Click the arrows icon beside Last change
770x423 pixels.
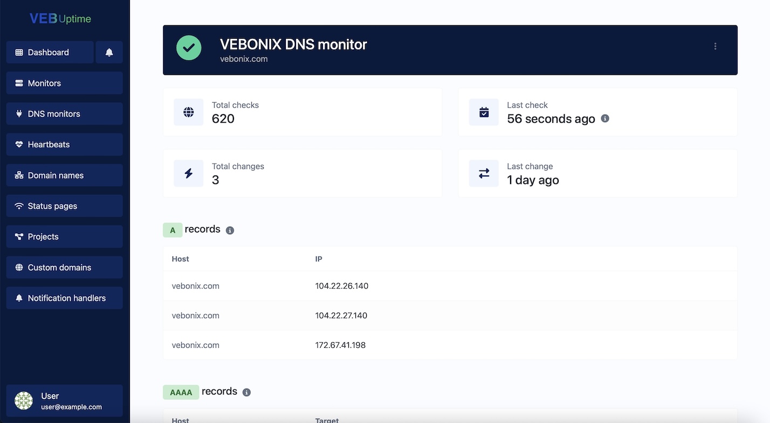pos(484,173)
